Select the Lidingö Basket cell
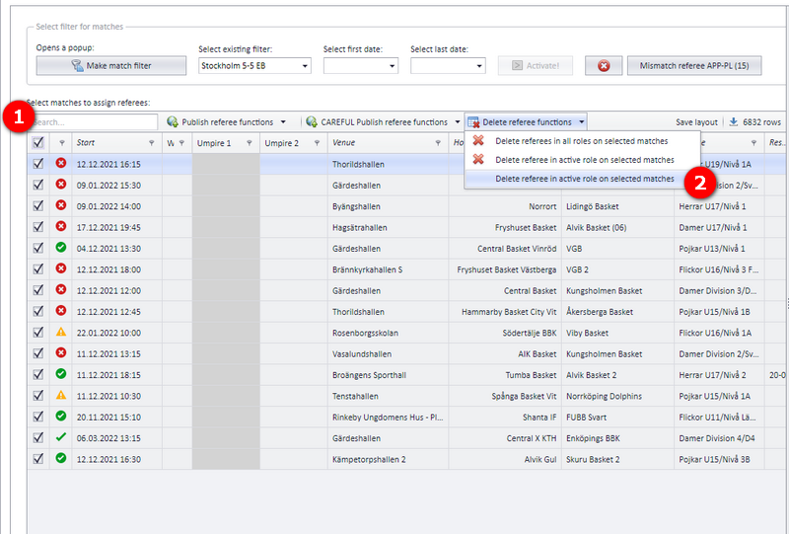789x534 pixels. point(617,206)
